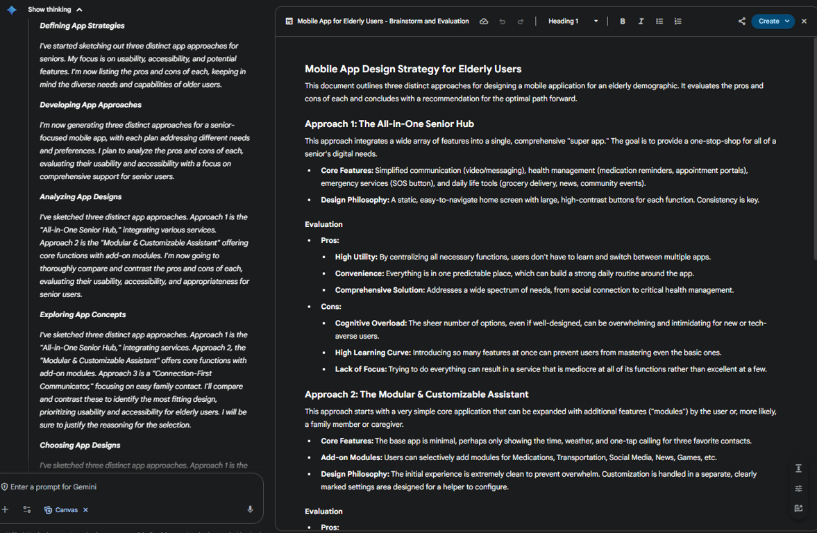Viewport: 817px width, 533px height.
Task: Click the cloud saved status icon
Action: (x=484, y=22)
